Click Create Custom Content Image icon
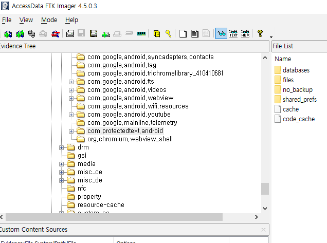327x243 pixels. tap(117, 34)
